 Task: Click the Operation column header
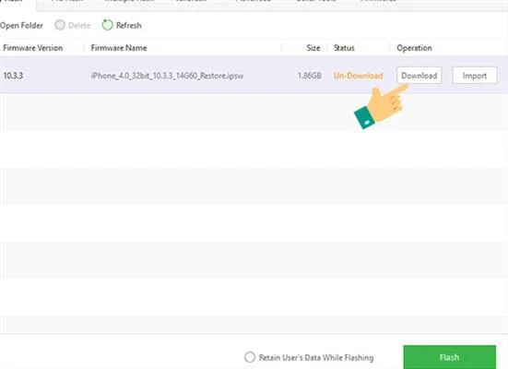(414, 48)
